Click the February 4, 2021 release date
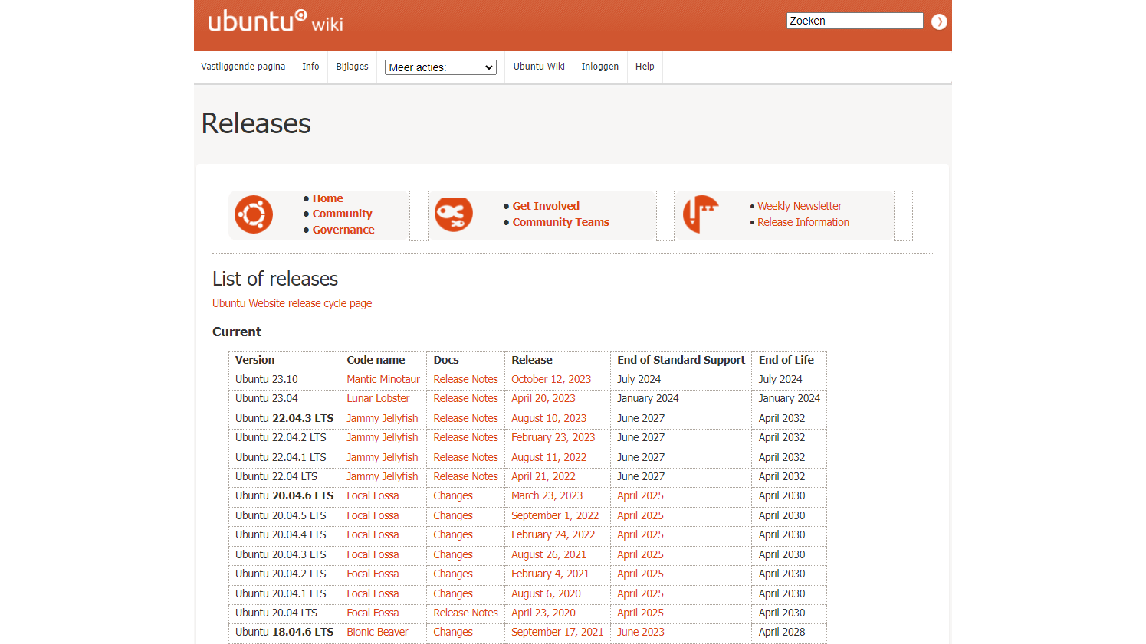This screenshot has width=1146, height=644. [x=550, y=574]
